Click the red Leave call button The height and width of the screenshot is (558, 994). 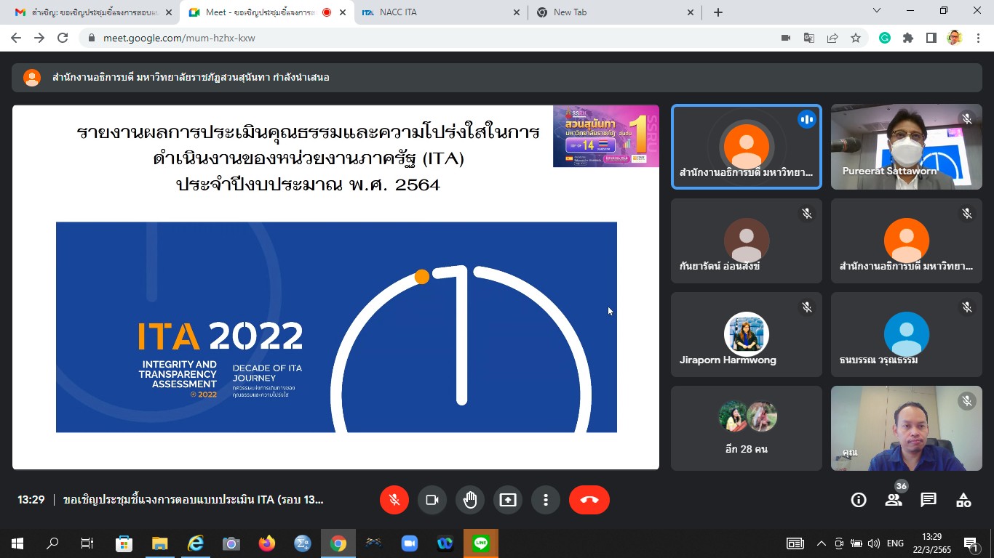(589, 500)
